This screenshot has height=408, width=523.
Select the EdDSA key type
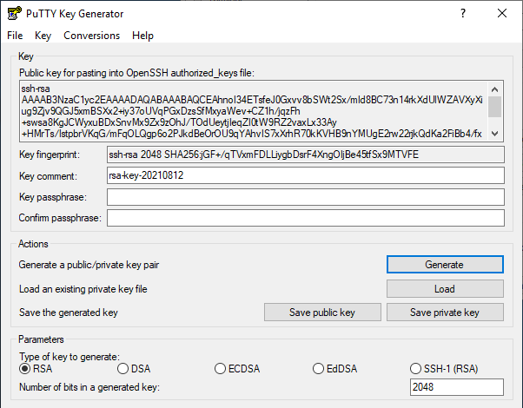[x=334, y=369]
